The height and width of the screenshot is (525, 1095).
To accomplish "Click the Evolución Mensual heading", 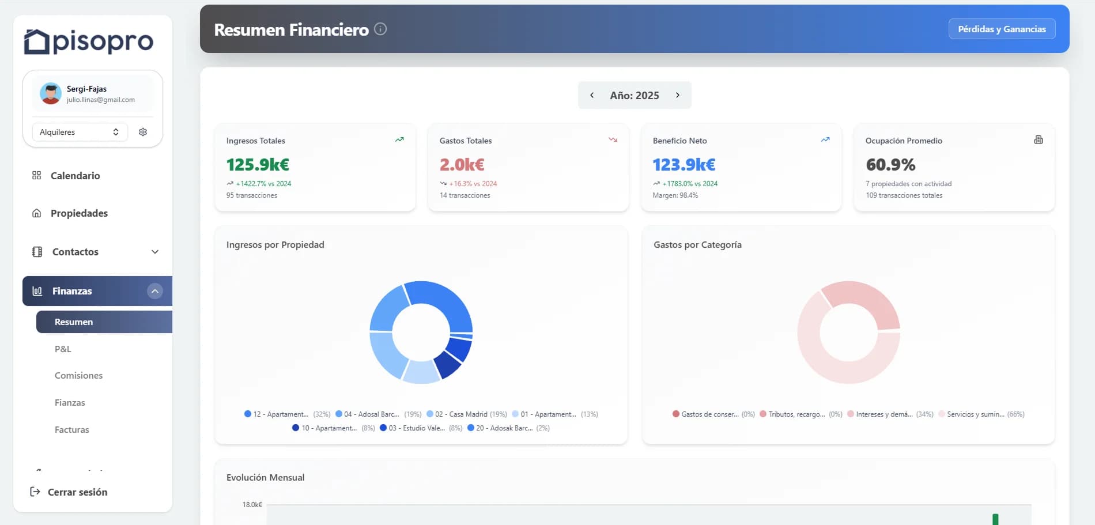I will pyautogui.click(x=266, y=477).
